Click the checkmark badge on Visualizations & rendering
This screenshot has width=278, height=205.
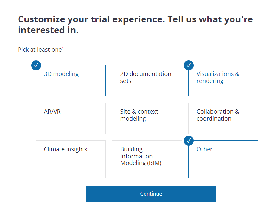point(189,65)
